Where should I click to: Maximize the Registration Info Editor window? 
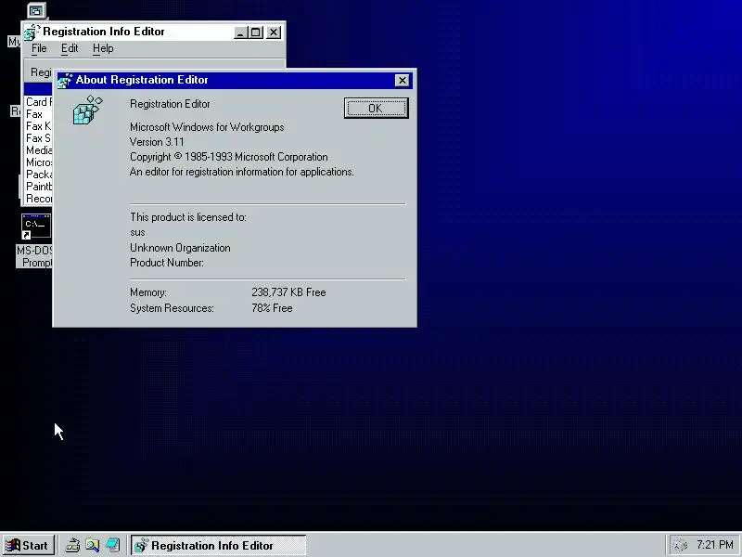pyautogui.click(x=256, y=32)
